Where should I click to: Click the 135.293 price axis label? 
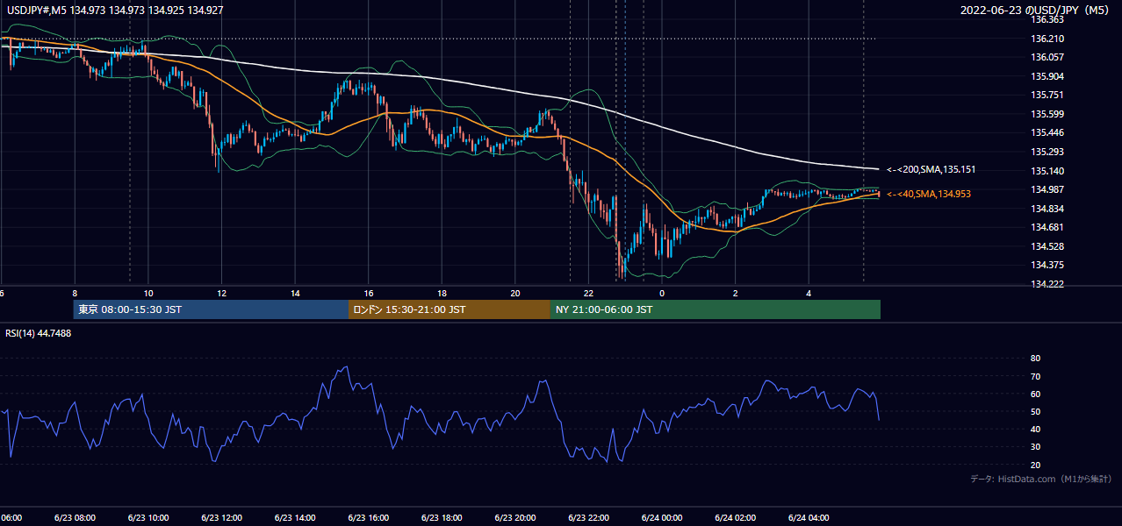point(1047,152)
